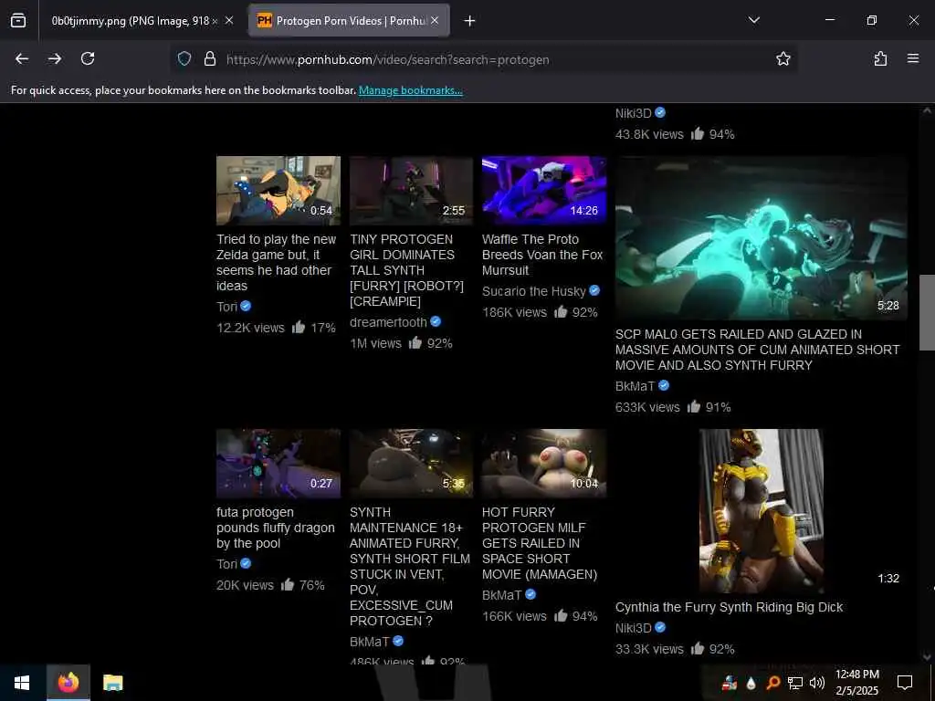Open the video thumbnail lasting 5:35
Screen dimensions: 935x701
(x=412, y=463)
